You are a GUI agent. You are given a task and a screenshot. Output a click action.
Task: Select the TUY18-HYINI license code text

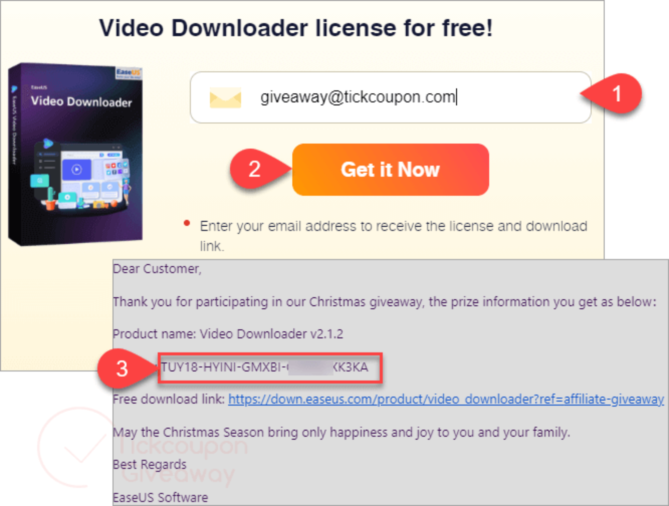[265, 367]
